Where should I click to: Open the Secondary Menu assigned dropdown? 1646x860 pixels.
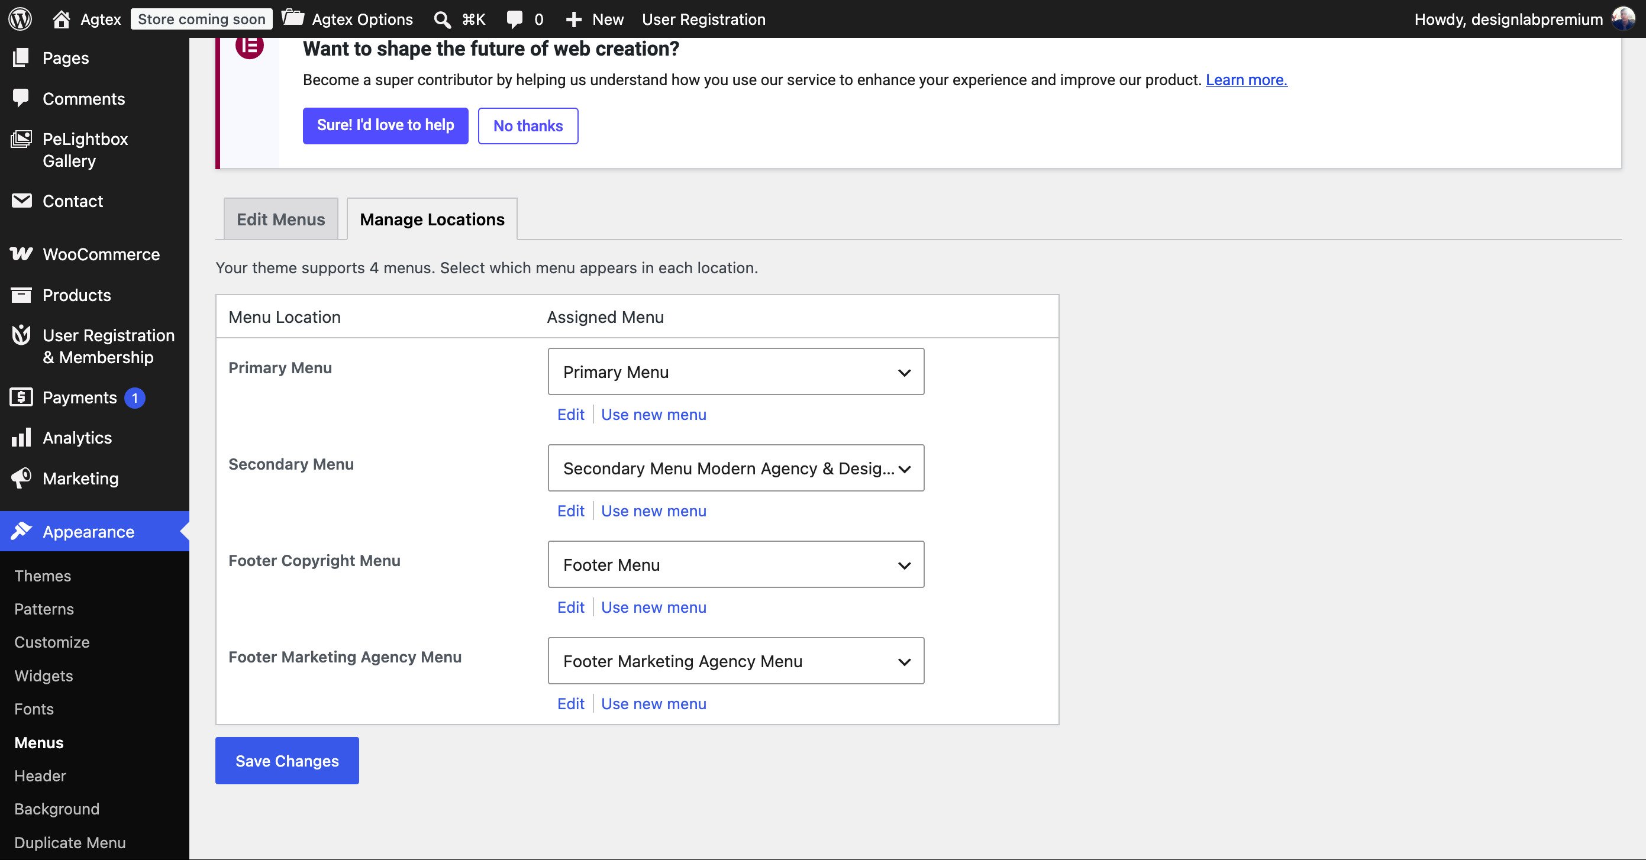[735, 468]
